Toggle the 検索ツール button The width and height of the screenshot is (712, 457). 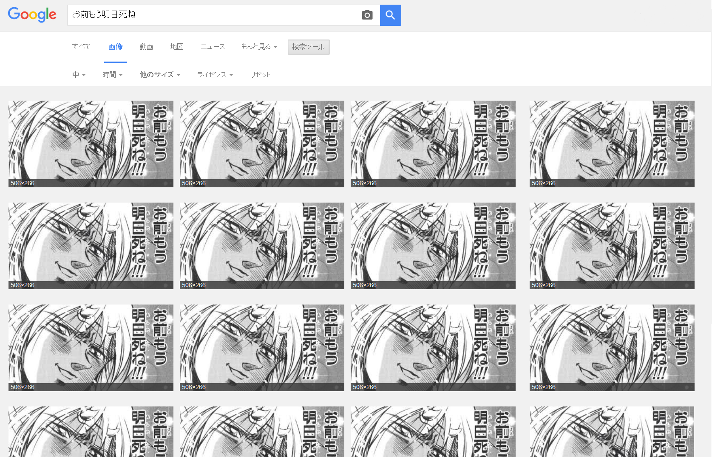point(309,47)
